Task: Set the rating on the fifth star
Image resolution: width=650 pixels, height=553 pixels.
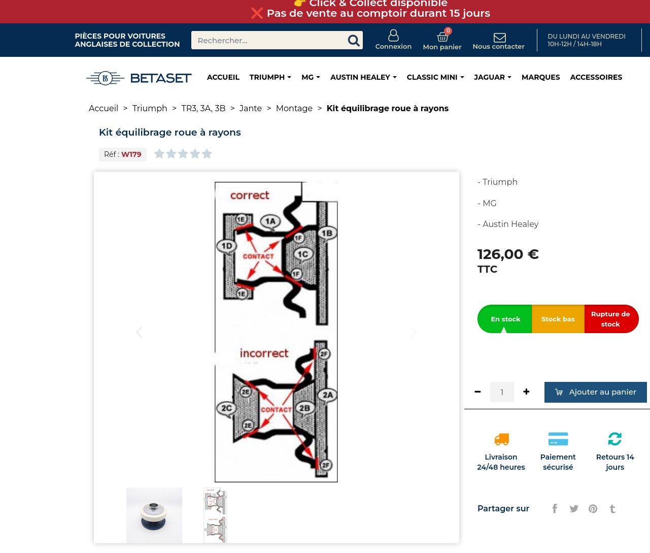Action: pyautogui.click(x=207, y=153)
